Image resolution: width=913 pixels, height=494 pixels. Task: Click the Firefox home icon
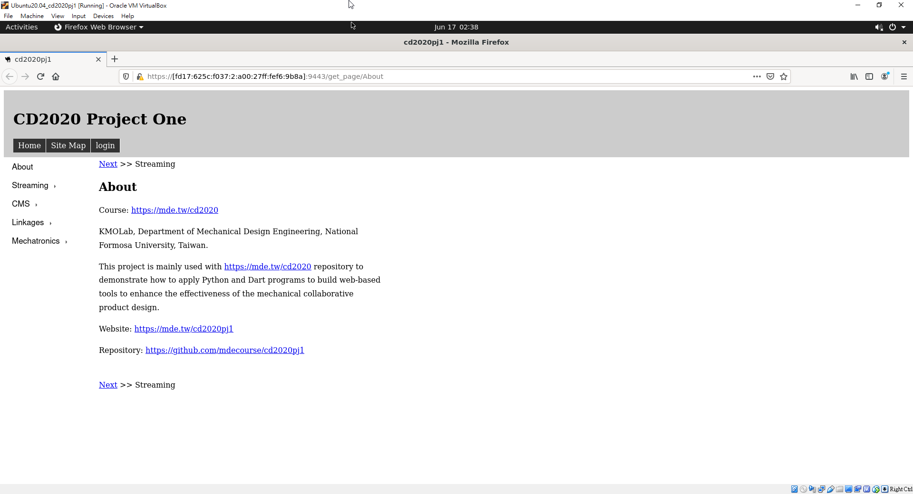(56, 76)
